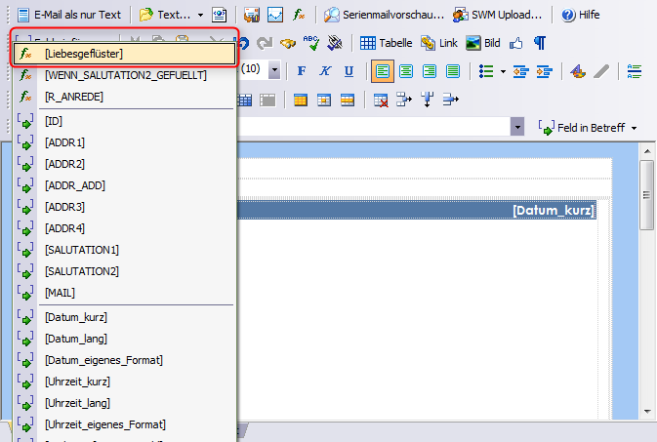The height and width of the screenshot is (442, 657).
Task: Click the decrease indent icon
Action: [521, 71]
